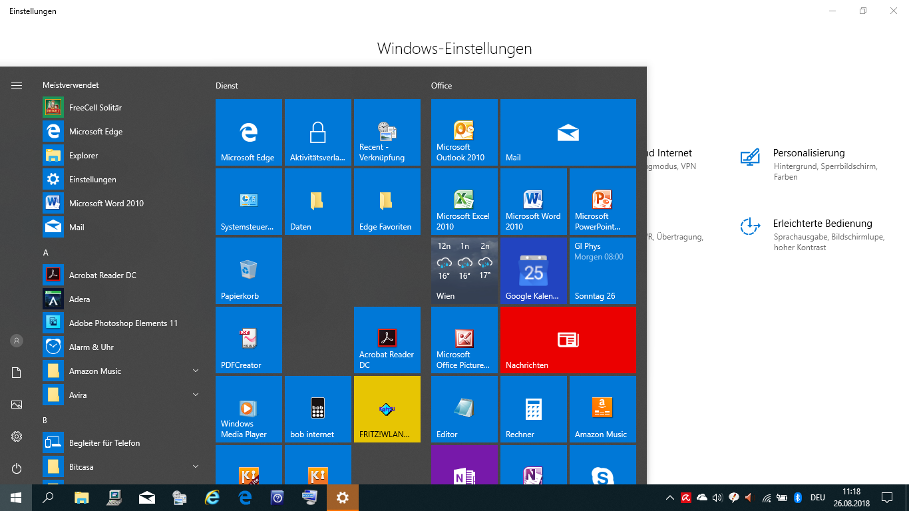Launch the Acrobat Reader DC tile
Viewport: 909px width, 511px height.
point(387,340)
